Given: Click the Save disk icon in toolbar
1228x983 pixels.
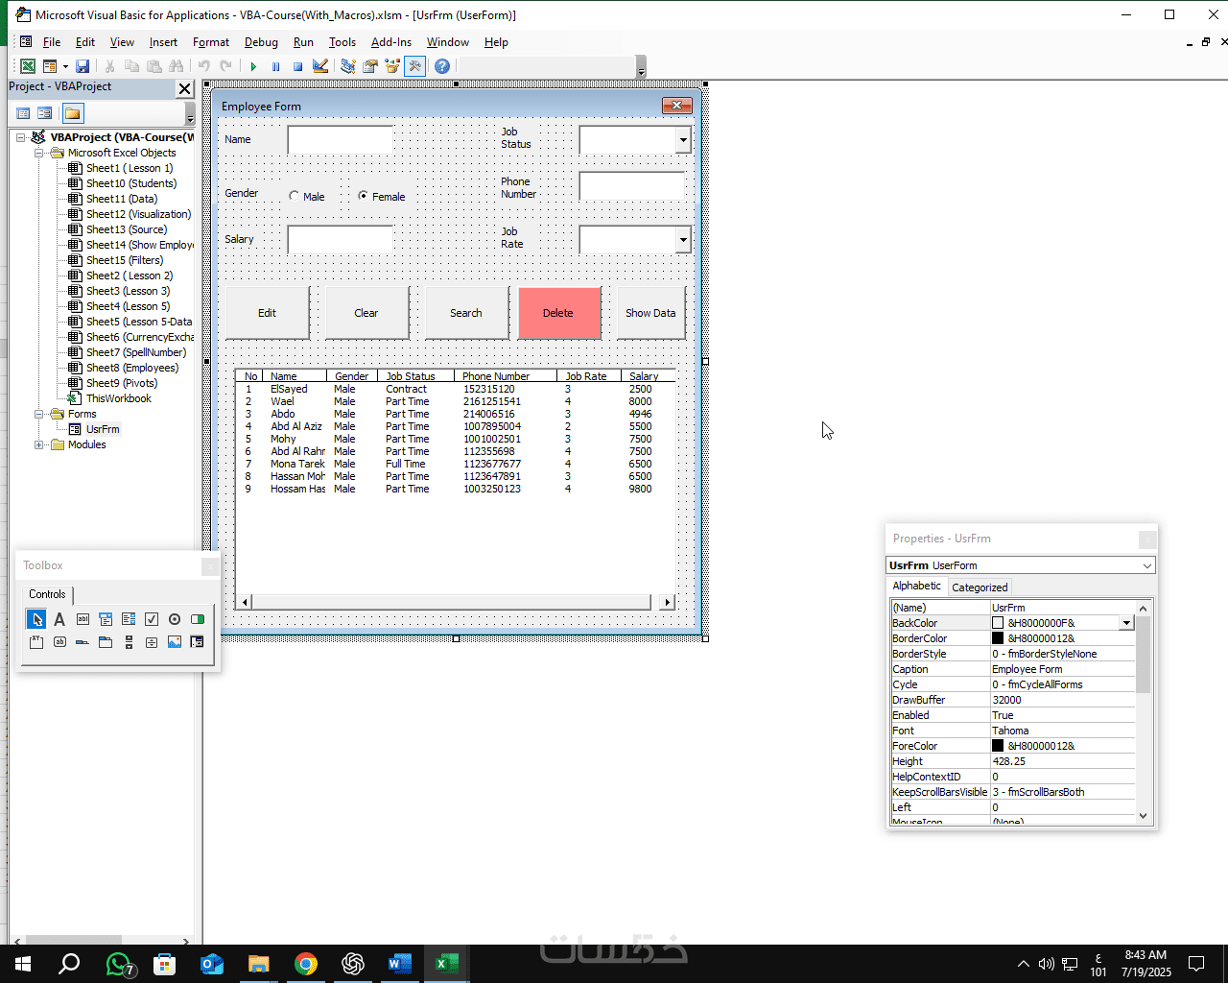Looking at the screenshot, I should pyautogui.click(x=83, y=66).
